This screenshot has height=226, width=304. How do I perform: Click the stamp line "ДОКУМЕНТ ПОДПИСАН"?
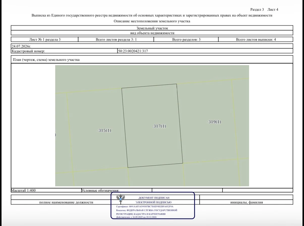point(154,198)
